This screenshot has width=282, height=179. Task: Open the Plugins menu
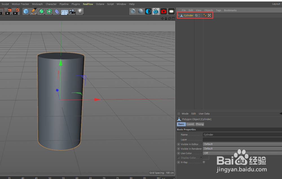point(76,4)
